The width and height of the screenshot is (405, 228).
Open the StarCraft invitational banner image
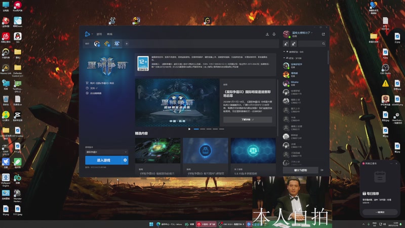[177, 103]
